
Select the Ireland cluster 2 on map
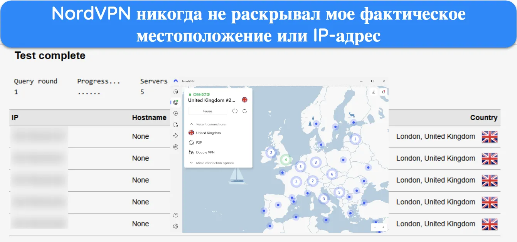point(271,152)
